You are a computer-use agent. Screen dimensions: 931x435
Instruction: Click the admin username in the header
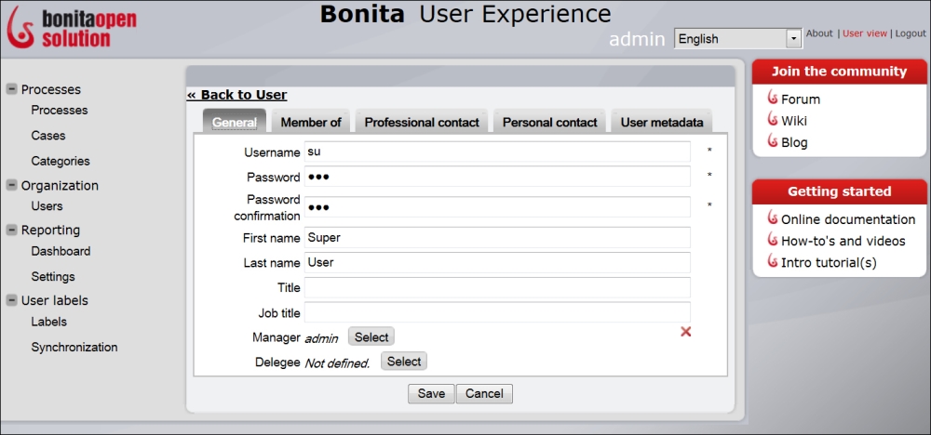pos(637,39)
